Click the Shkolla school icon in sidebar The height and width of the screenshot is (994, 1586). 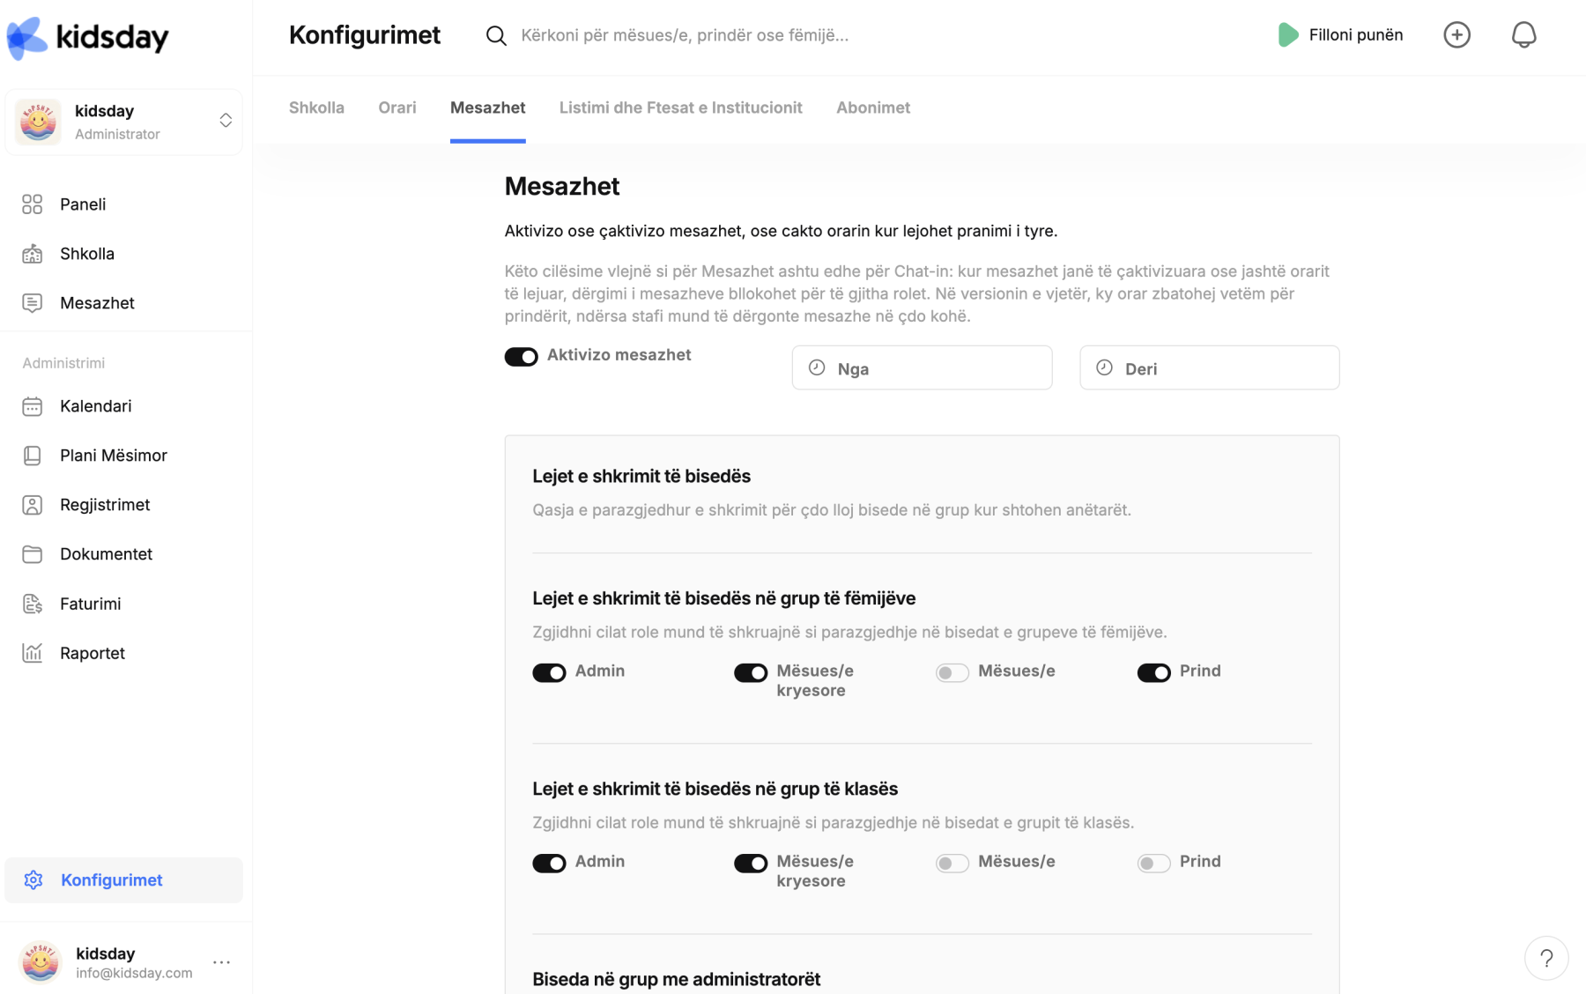[x=33, y=254]
